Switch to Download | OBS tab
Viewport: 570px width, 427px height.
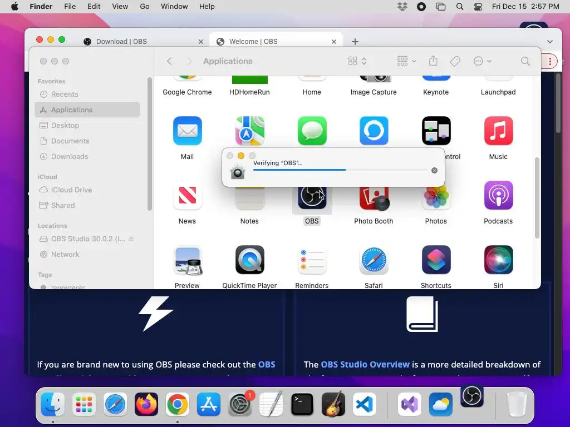pos(142,41)
